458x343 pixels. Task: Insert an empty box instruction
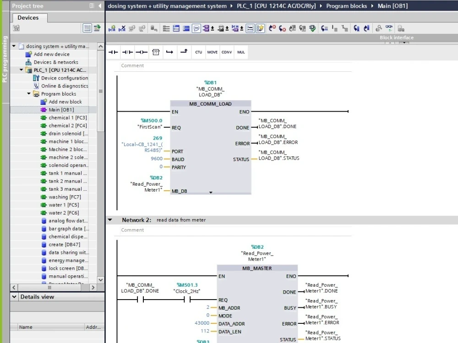[155, 52]
